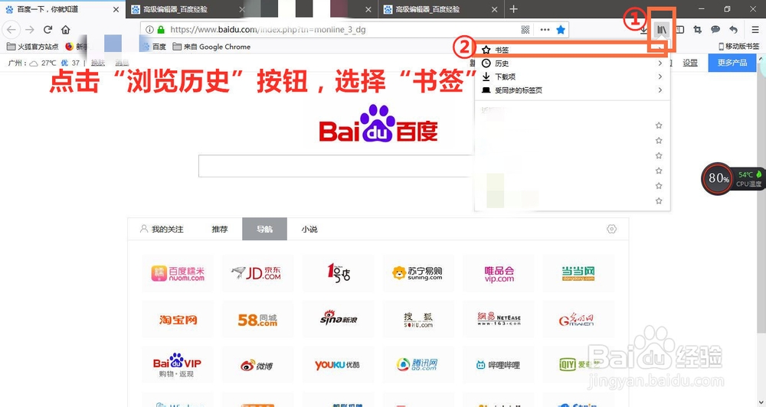Go back with the back arrow

click(11, 30)
